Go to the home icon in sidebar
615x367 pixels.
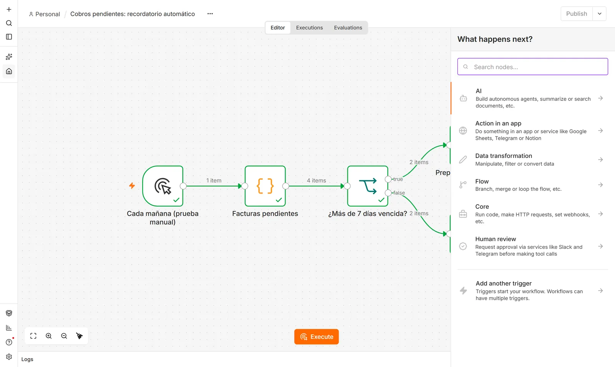point(9,71)
